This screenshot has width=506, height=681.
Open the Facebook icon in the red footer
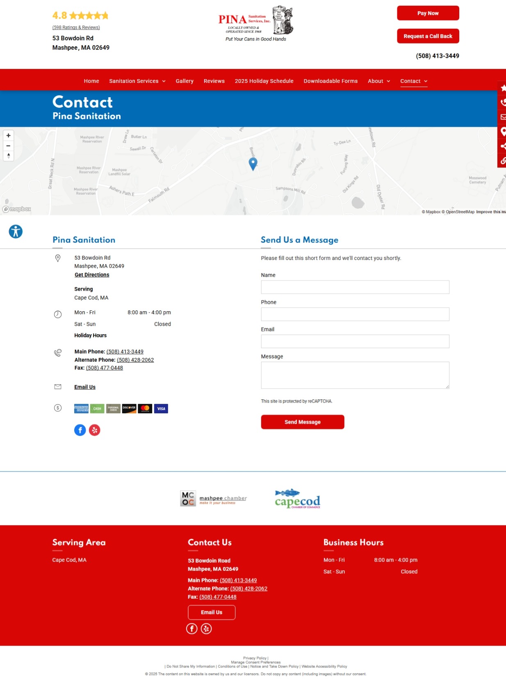[192, 629]
